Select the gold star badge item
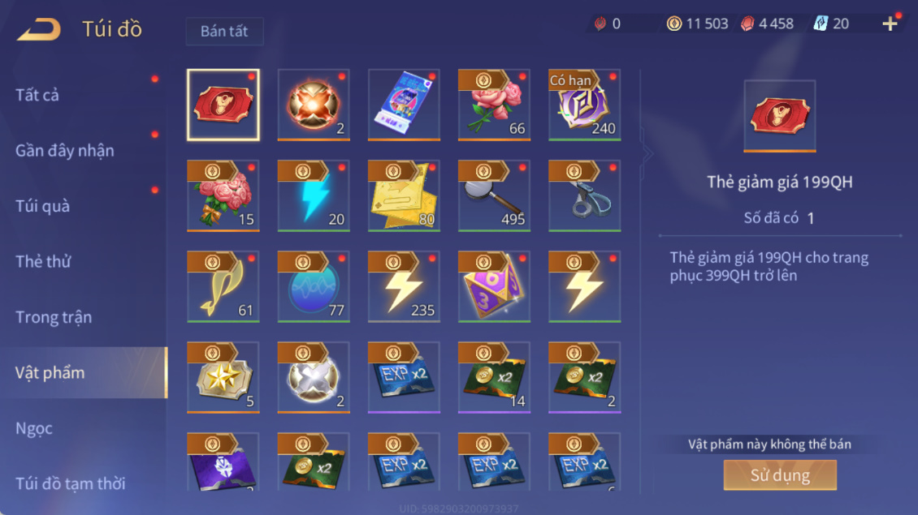This screenshot has height=515, width=918. click(x=223, y=378)
